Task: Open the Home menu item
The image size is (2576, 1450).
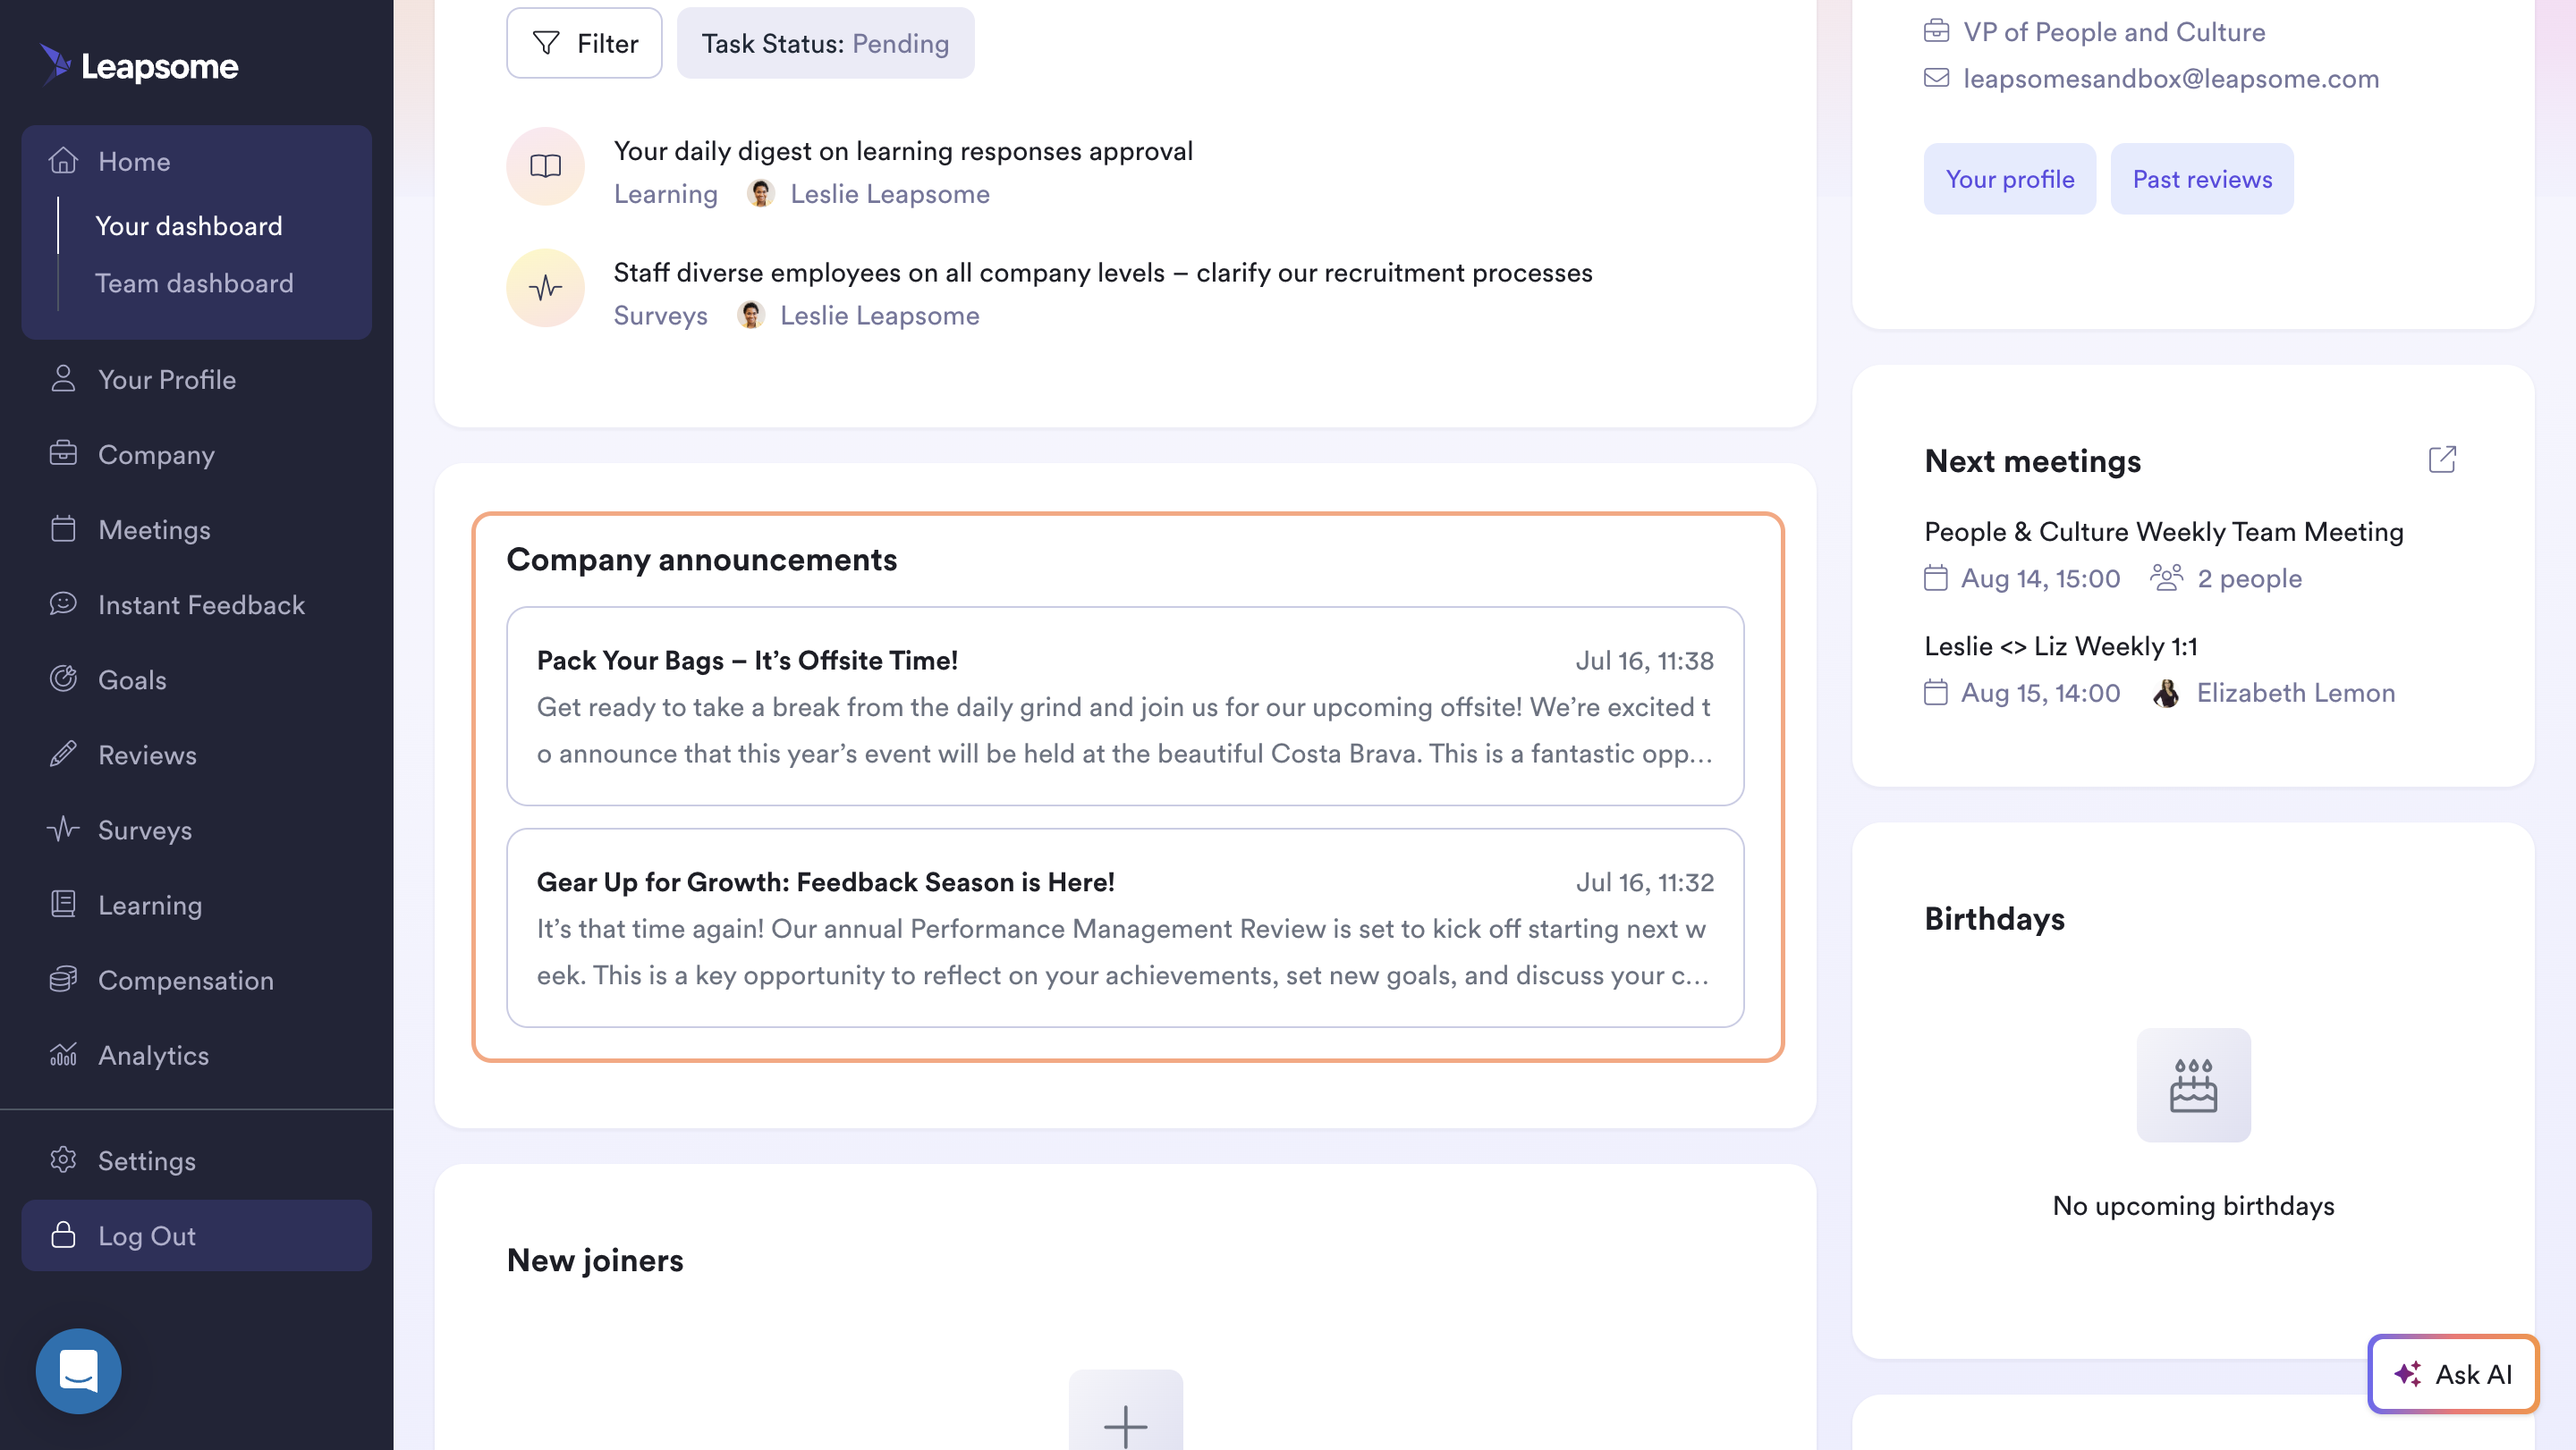Action: (197, 161)
